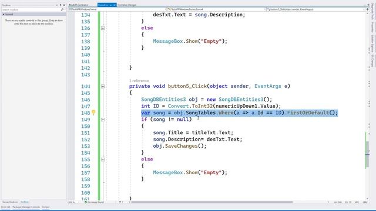Click the open-tabs list dropdown at top right

(365, 5)
